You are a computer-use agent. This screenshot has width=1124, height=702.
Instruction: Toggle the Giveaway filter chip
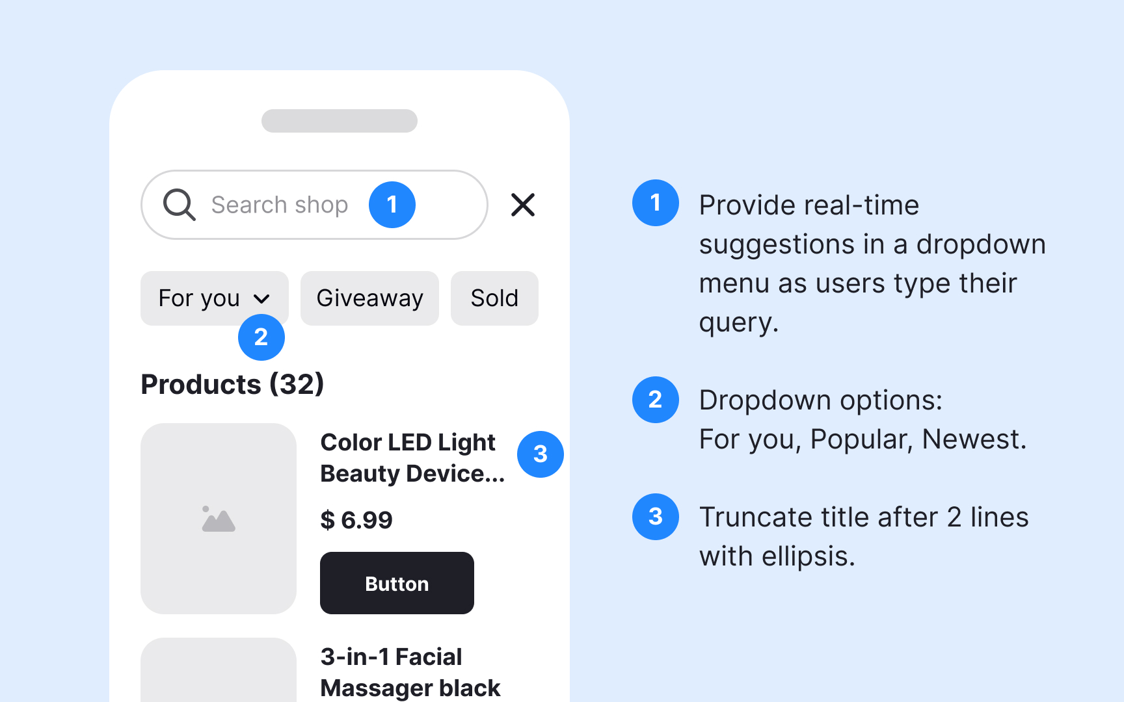point(369,298)
